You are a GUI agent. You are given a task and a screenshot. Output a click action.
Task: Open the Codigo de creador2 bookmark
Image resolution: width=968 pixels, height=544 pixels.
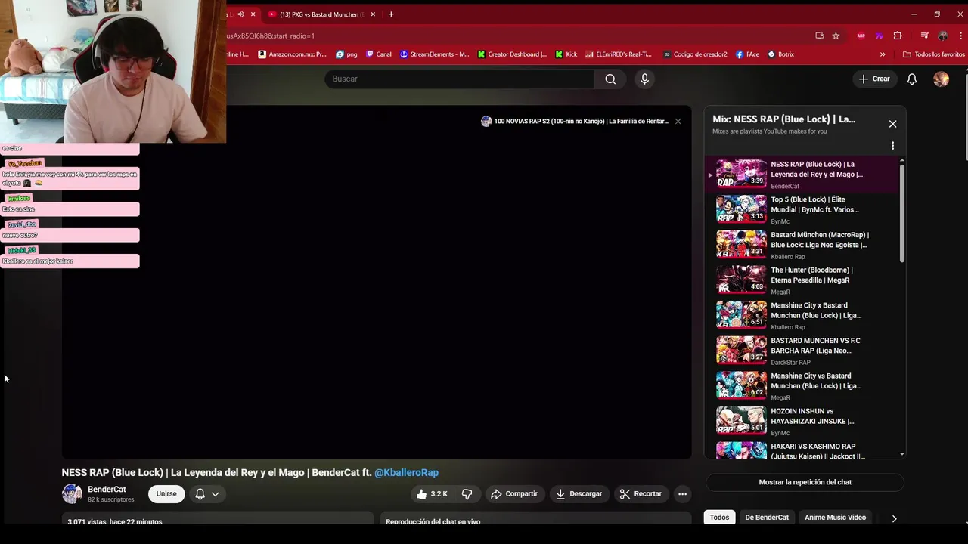click(695, 54)
